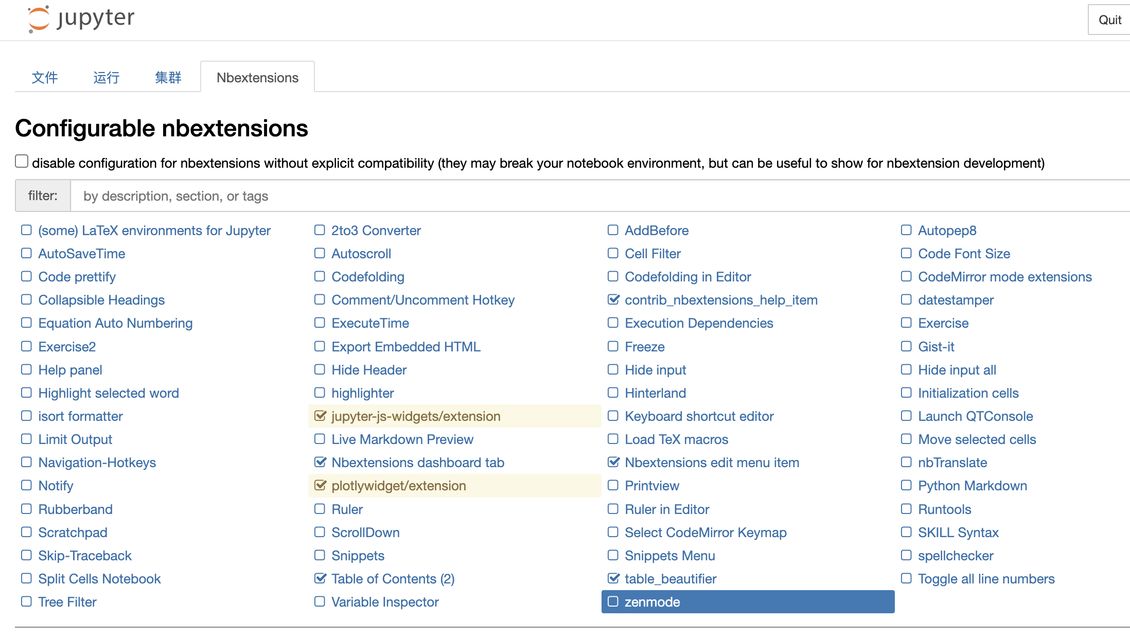The height and width of the screenshot is (639, 1130).
Task: Select Code Font Size extension
Action: tap(964, 254)
